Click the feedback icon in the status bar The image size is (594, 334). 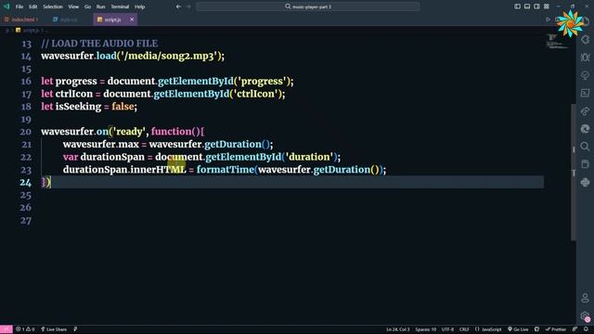point(575,329)
